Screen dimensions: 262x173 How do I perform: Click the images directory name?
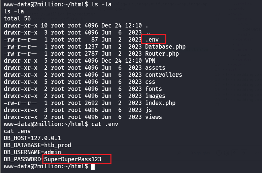pos(155,96)
